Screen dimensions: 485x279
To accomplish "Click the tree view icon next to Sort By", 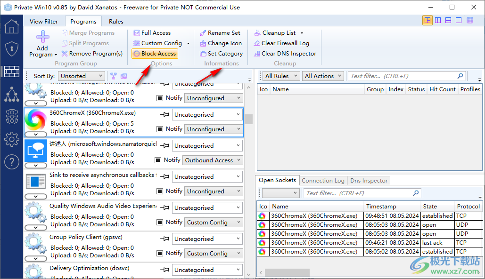I will [x=113, y=76].
